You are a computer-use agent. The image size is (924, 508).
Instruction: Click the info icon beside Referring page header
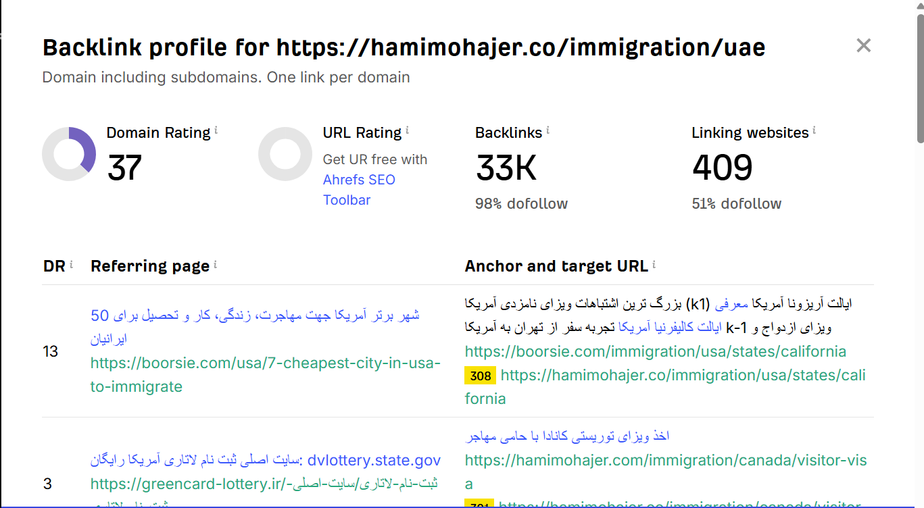tap(216, 265)
